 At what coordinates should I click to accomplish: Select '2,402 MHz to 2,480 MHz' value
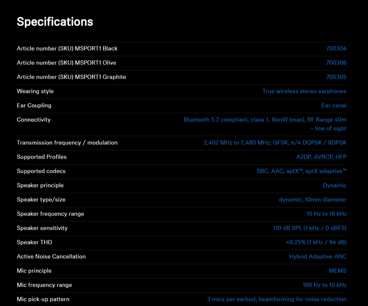pos(275,143)
